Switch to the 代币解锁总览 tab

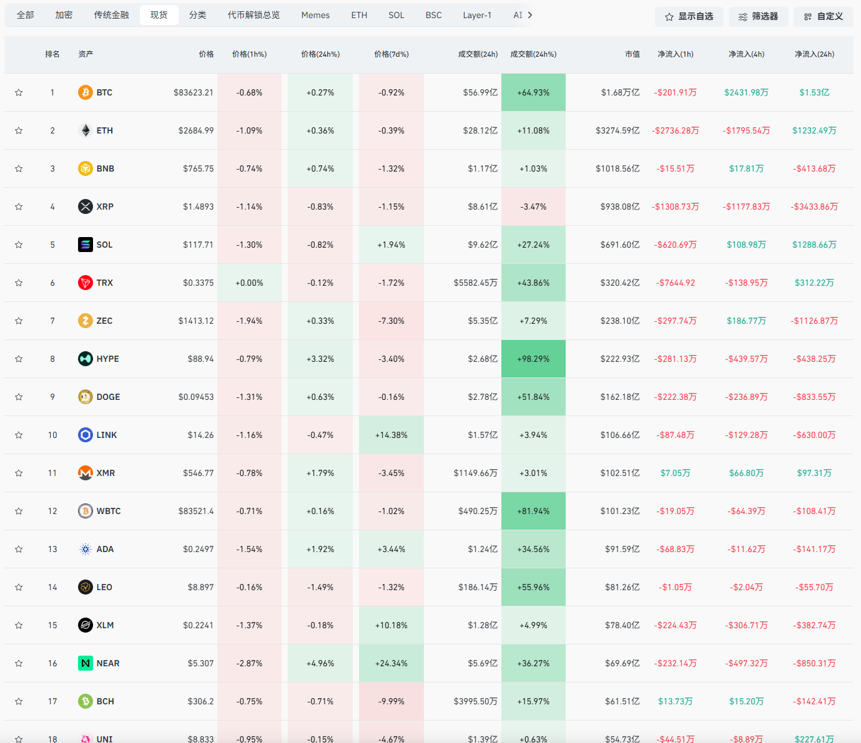point(253,15)
